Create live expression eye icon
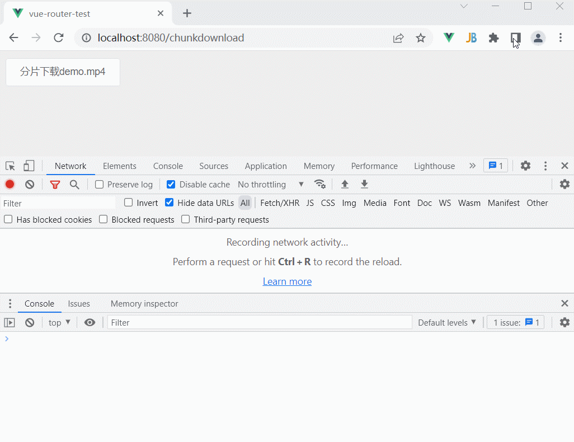This screenshot has height=442, width=574. pyautogui.click(x=90, y=323)
